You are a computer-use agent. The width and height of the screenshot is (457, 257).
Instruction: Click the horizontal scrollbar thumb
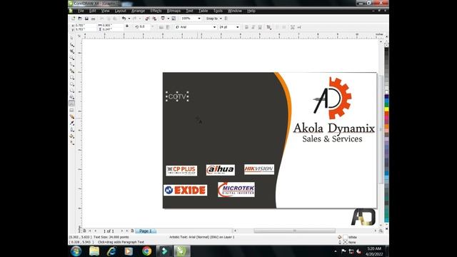[x=294, y=231]
